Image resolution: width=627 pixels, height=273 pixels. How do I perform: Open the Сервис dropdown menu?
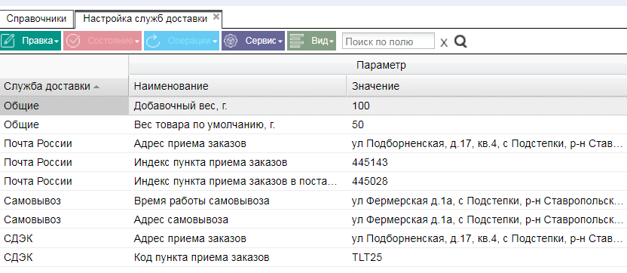(280, 41)
